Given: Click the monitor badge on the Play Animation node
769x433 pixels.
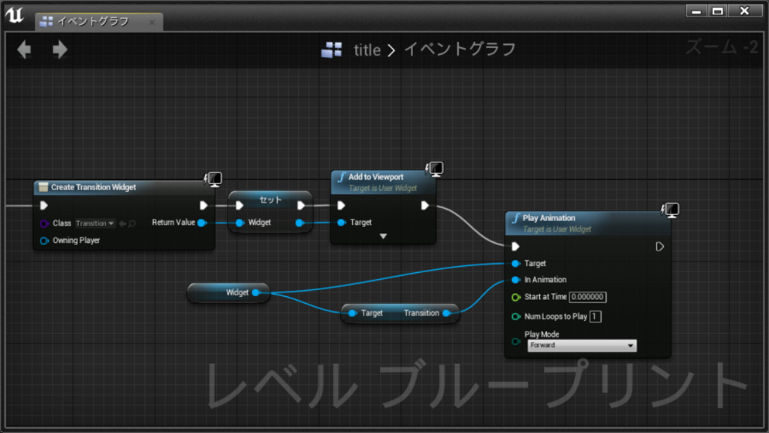Looking at the screenshot, I should coord(670,210).
